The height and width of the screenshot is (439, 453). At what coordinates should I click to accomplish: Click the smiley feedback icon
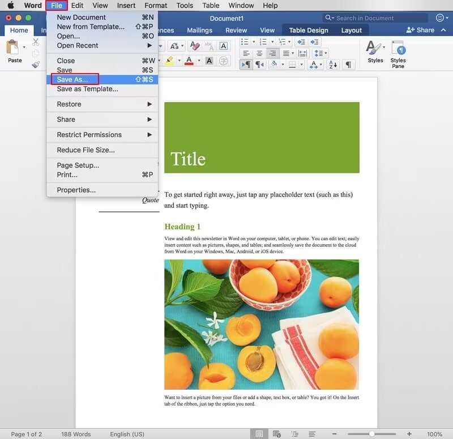click(x=439, y=18)
